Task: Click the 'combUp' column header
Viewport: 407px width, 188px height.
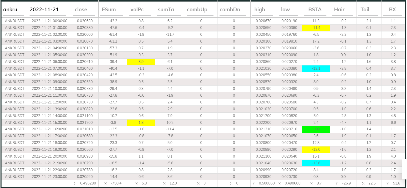Action: 197,10
